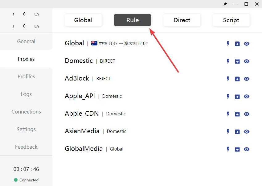Switch proxy mode to Direct

[182, 20]
